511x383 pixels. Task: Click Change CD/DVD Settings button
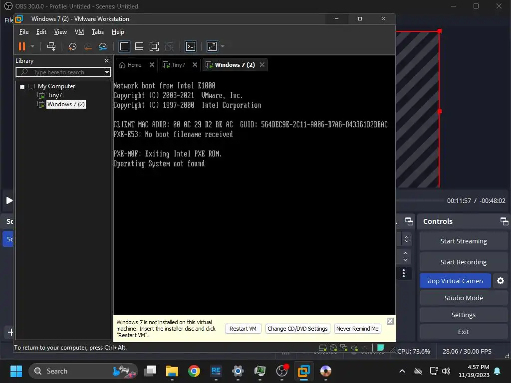coord(297,329)
